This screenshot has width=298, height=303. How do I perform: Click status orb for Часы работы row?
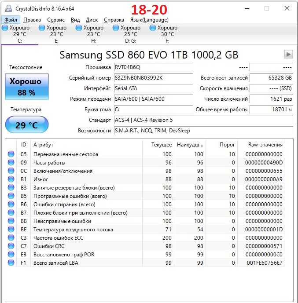(x=11, y=162)
